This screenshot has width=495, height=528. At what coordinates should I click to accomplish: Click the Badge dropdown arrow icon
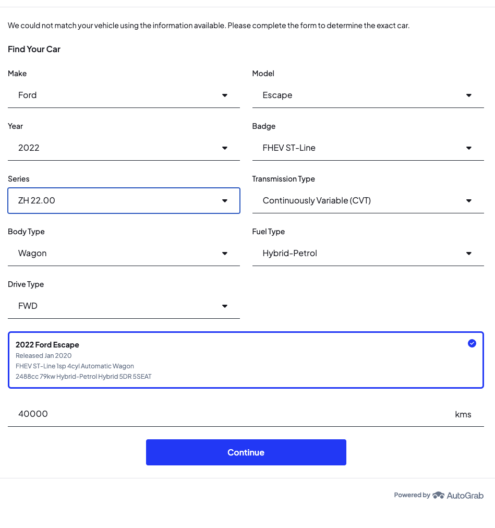coord(469,148)
